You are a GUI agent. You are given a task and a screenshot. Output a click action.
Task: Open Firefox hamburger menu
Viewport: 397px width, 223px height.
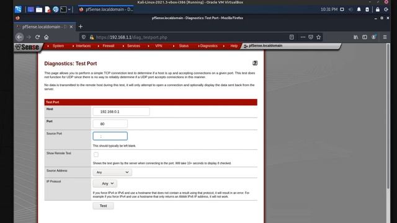point(385,37)
